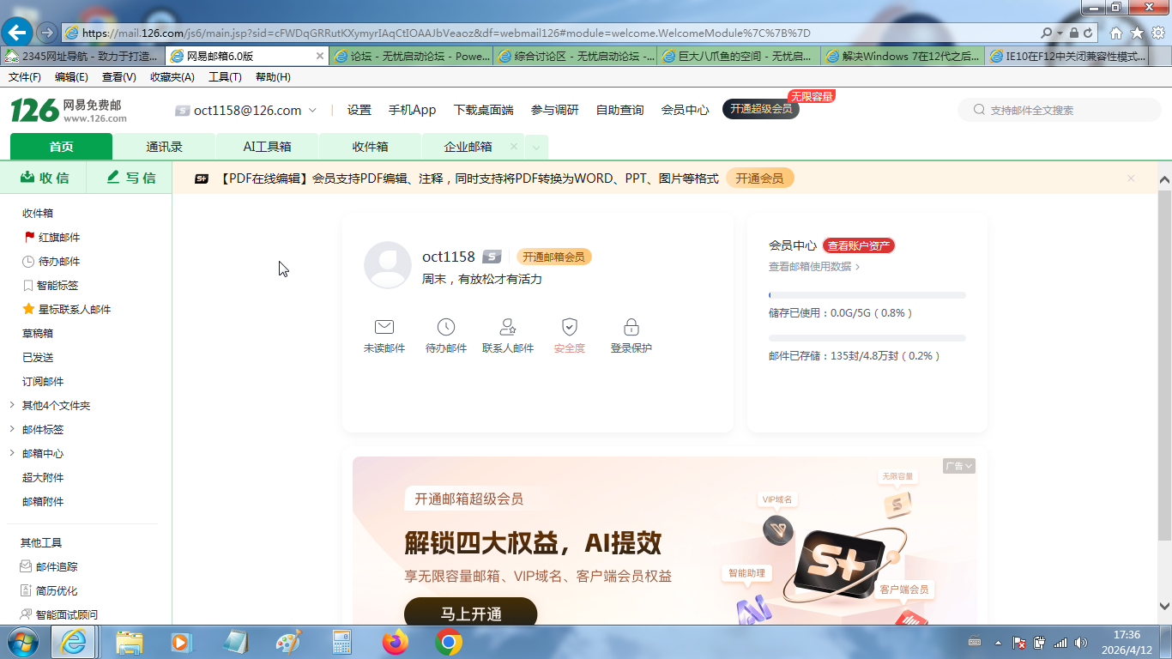The width and height of the screenshot is (1172, 659).
Task: Click the contact mail (联系人邮件) icon
Action: click(507, 327)
